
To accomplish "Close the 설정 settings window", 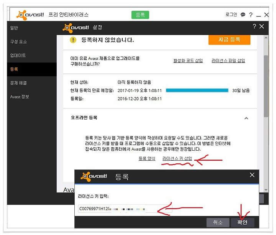I will [x=262, y=26].
